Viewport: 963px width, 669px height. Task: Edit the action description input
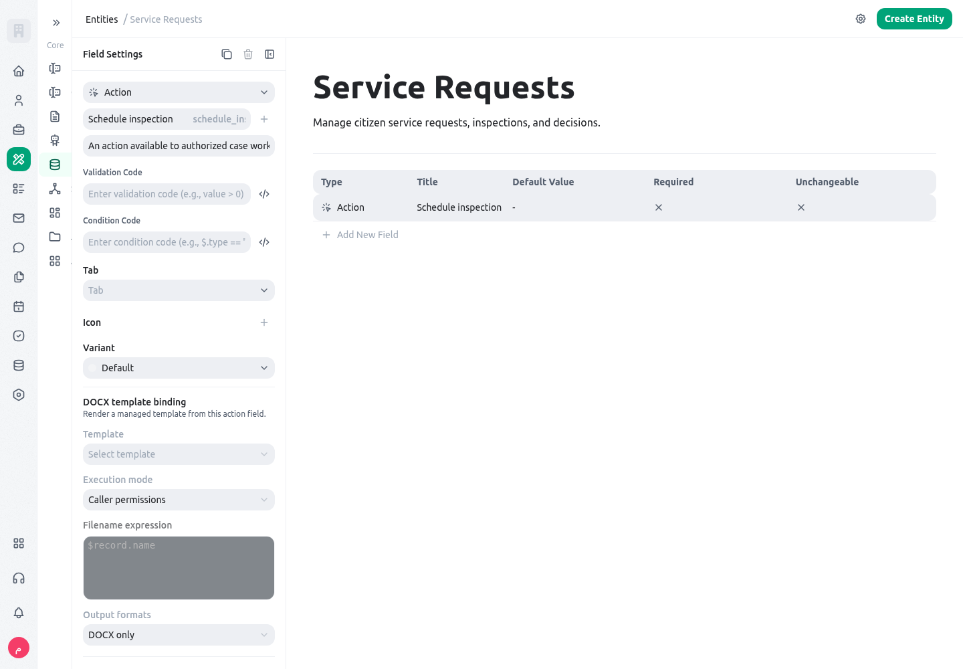tap(179, 146)
